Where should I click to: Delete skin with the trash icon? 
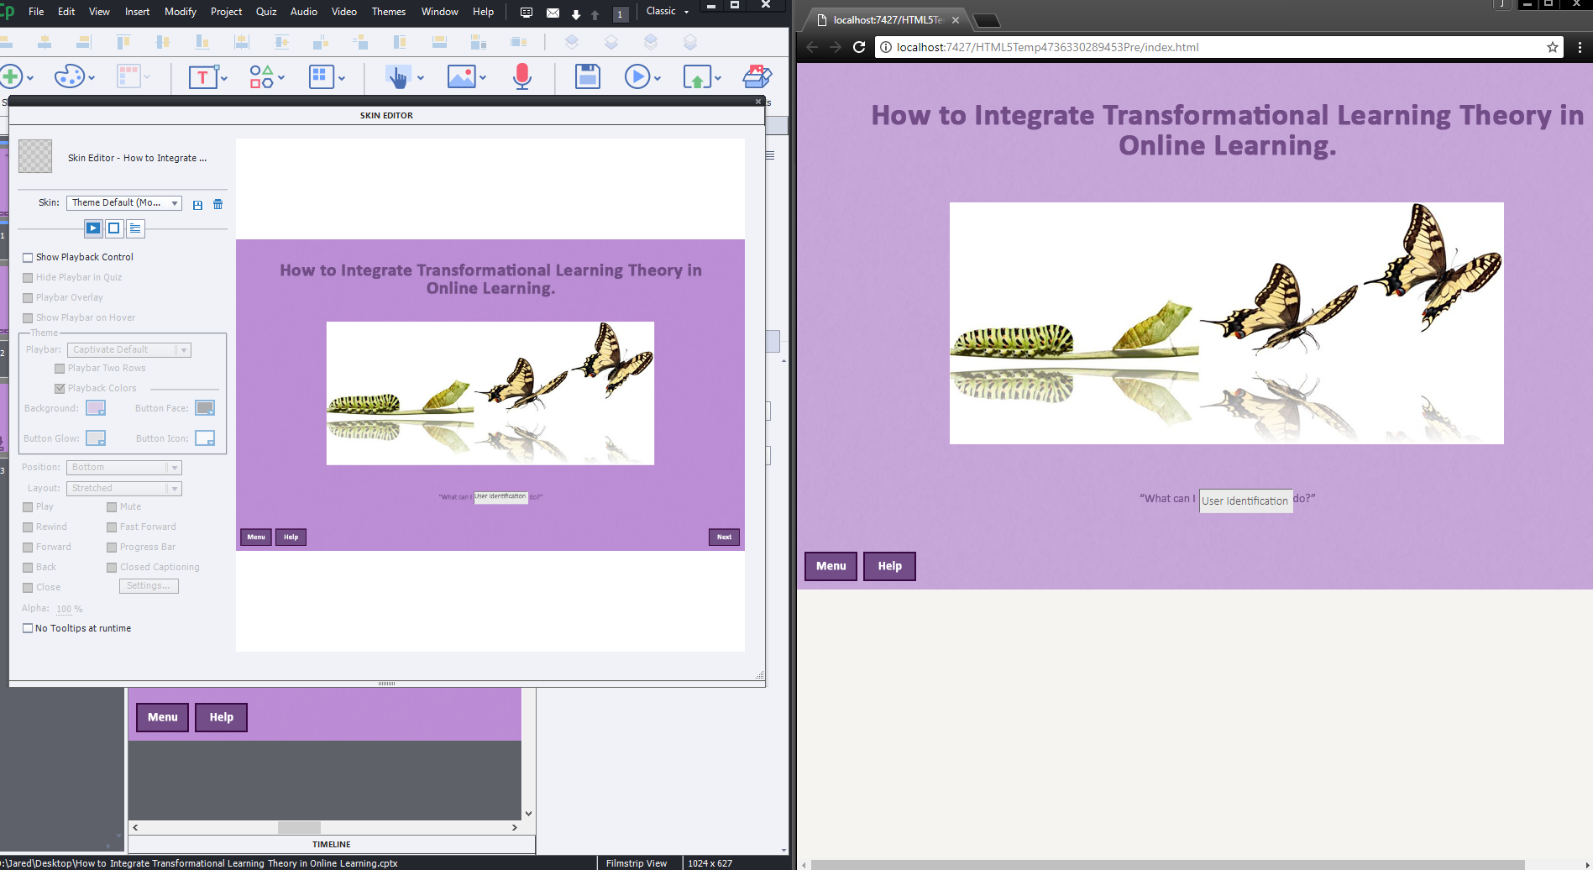point(217,204)
